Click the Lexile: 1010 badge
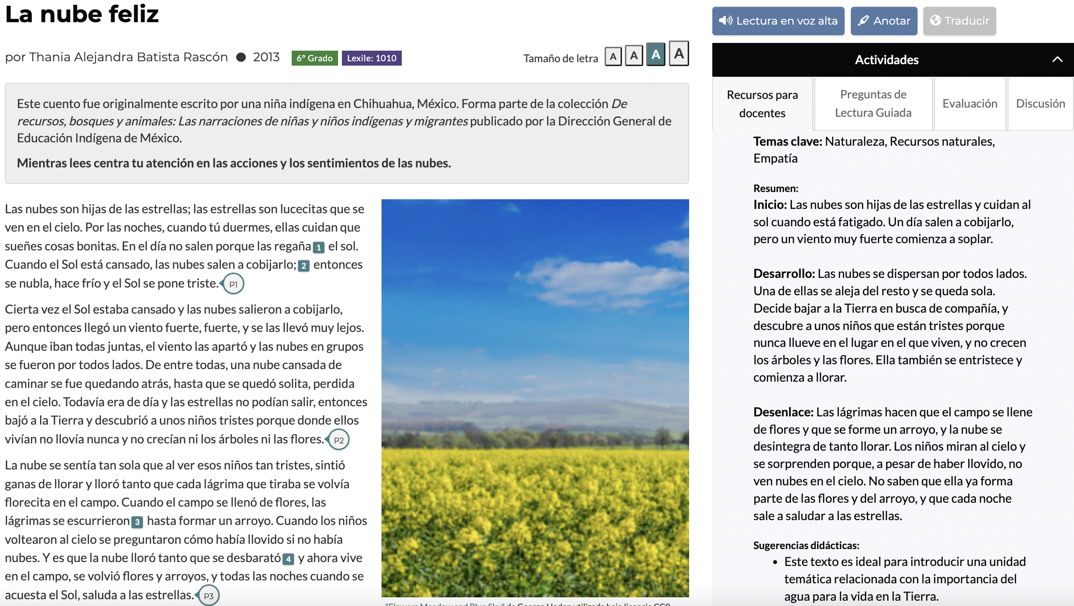 point(371,58)
